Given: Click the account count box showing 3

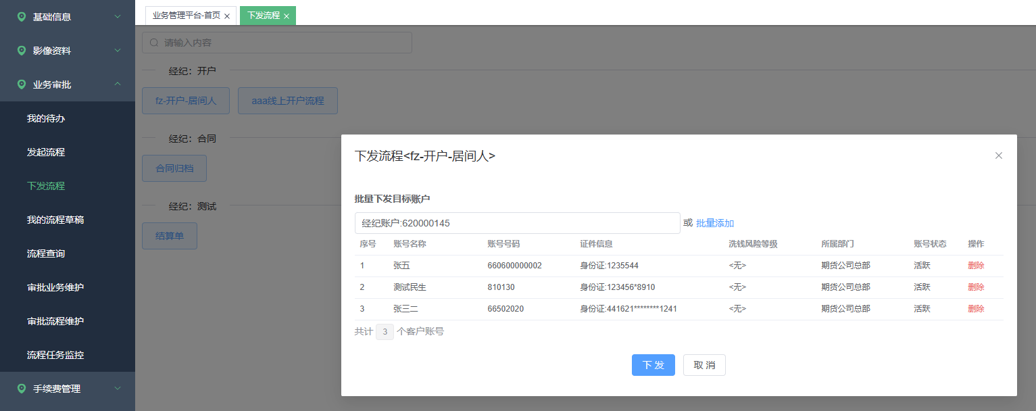Looking at the screenshot, I should coord(385,332).
